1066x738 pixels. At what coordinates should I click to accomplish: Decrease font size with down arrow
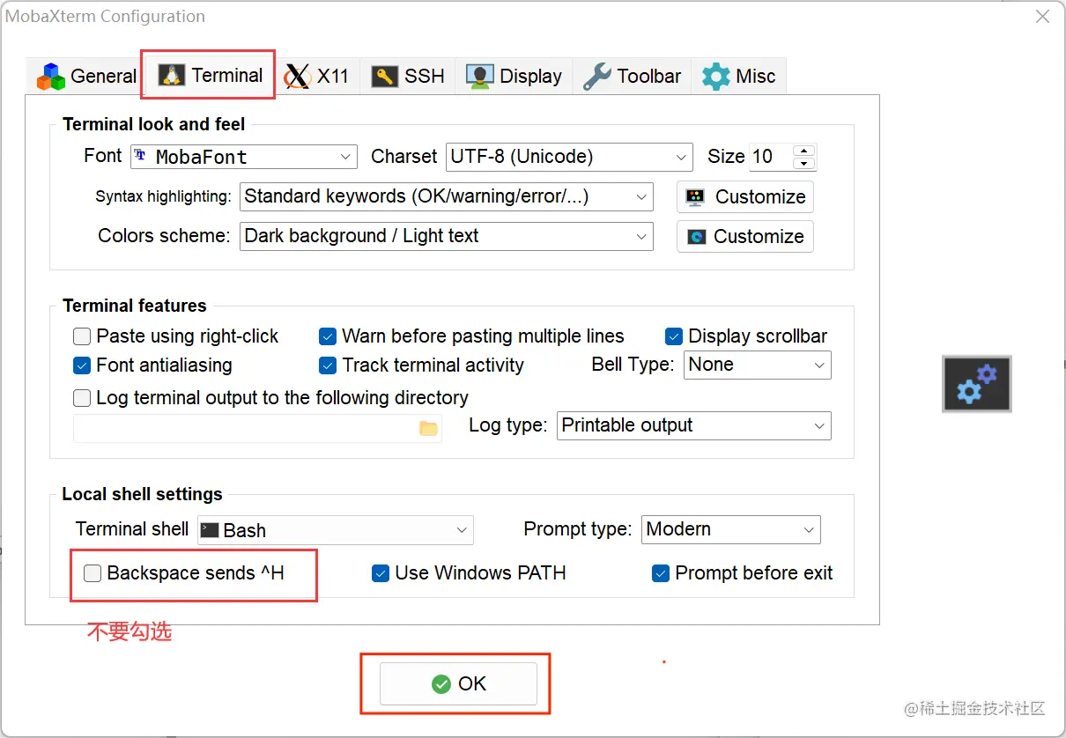coord(803,163)
